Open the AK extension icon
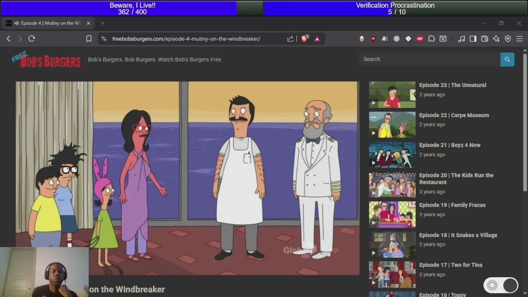Viewport: 528px width, 297px height. (x=385, y=39)
